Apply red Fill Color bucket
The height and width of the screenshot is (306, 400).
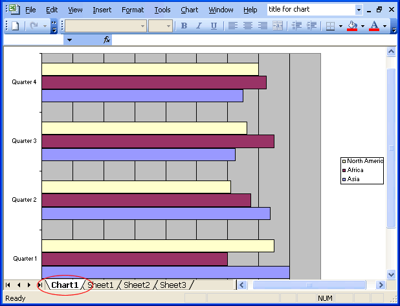(x=352, y=26)
